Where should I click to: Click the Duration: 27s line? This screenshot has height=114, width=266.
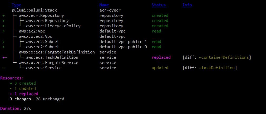point(16,108)
